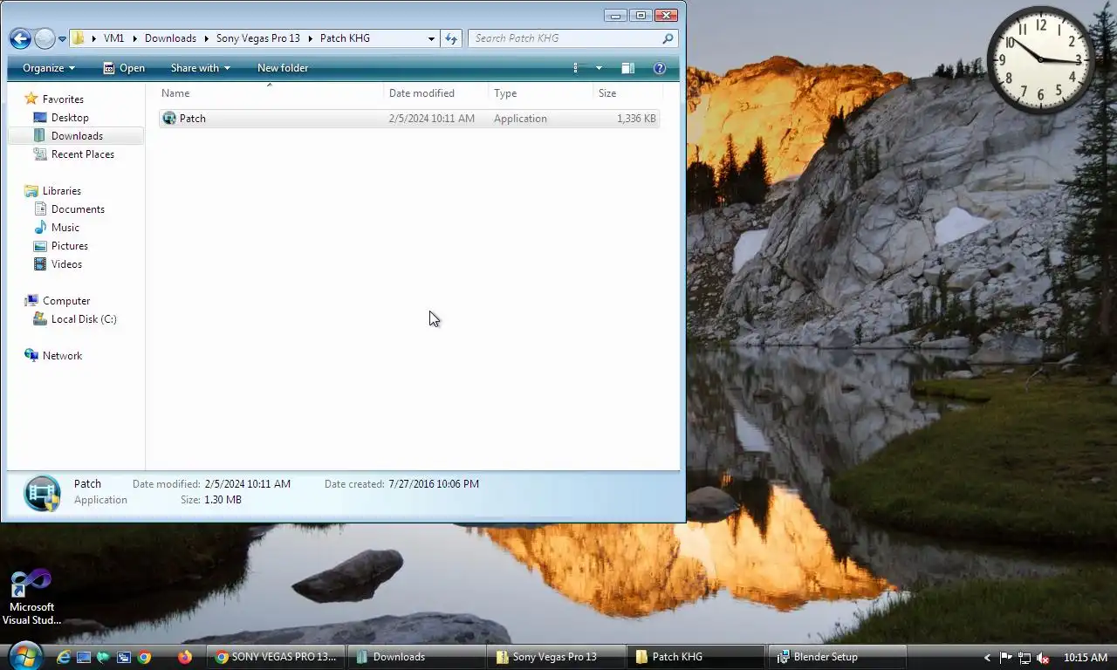
Task: Click Favorites in the navigation pane
Action: coord(63,99)
